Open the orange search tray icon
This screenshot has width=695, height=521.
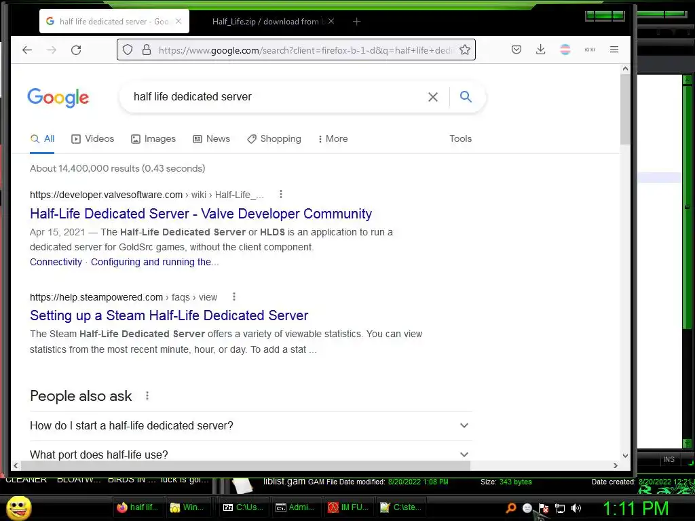(511, 508)
